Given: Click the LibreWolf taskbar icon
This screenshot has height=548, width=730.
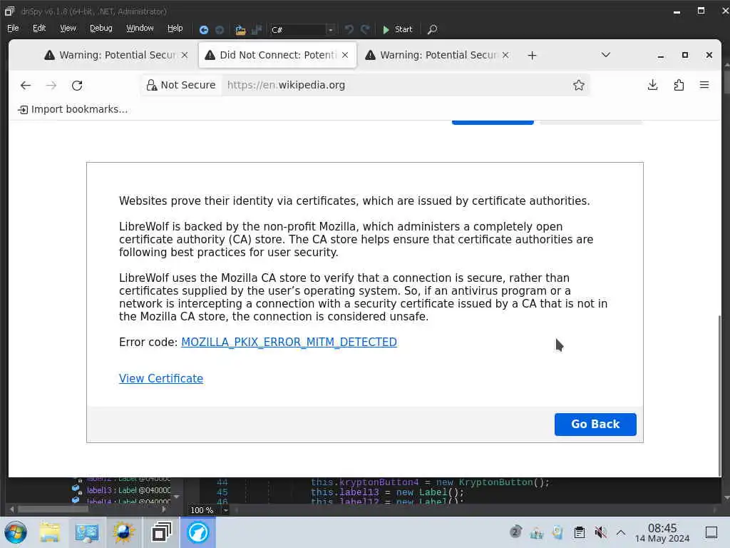Looking at the screenshot, I should point(198,532).
